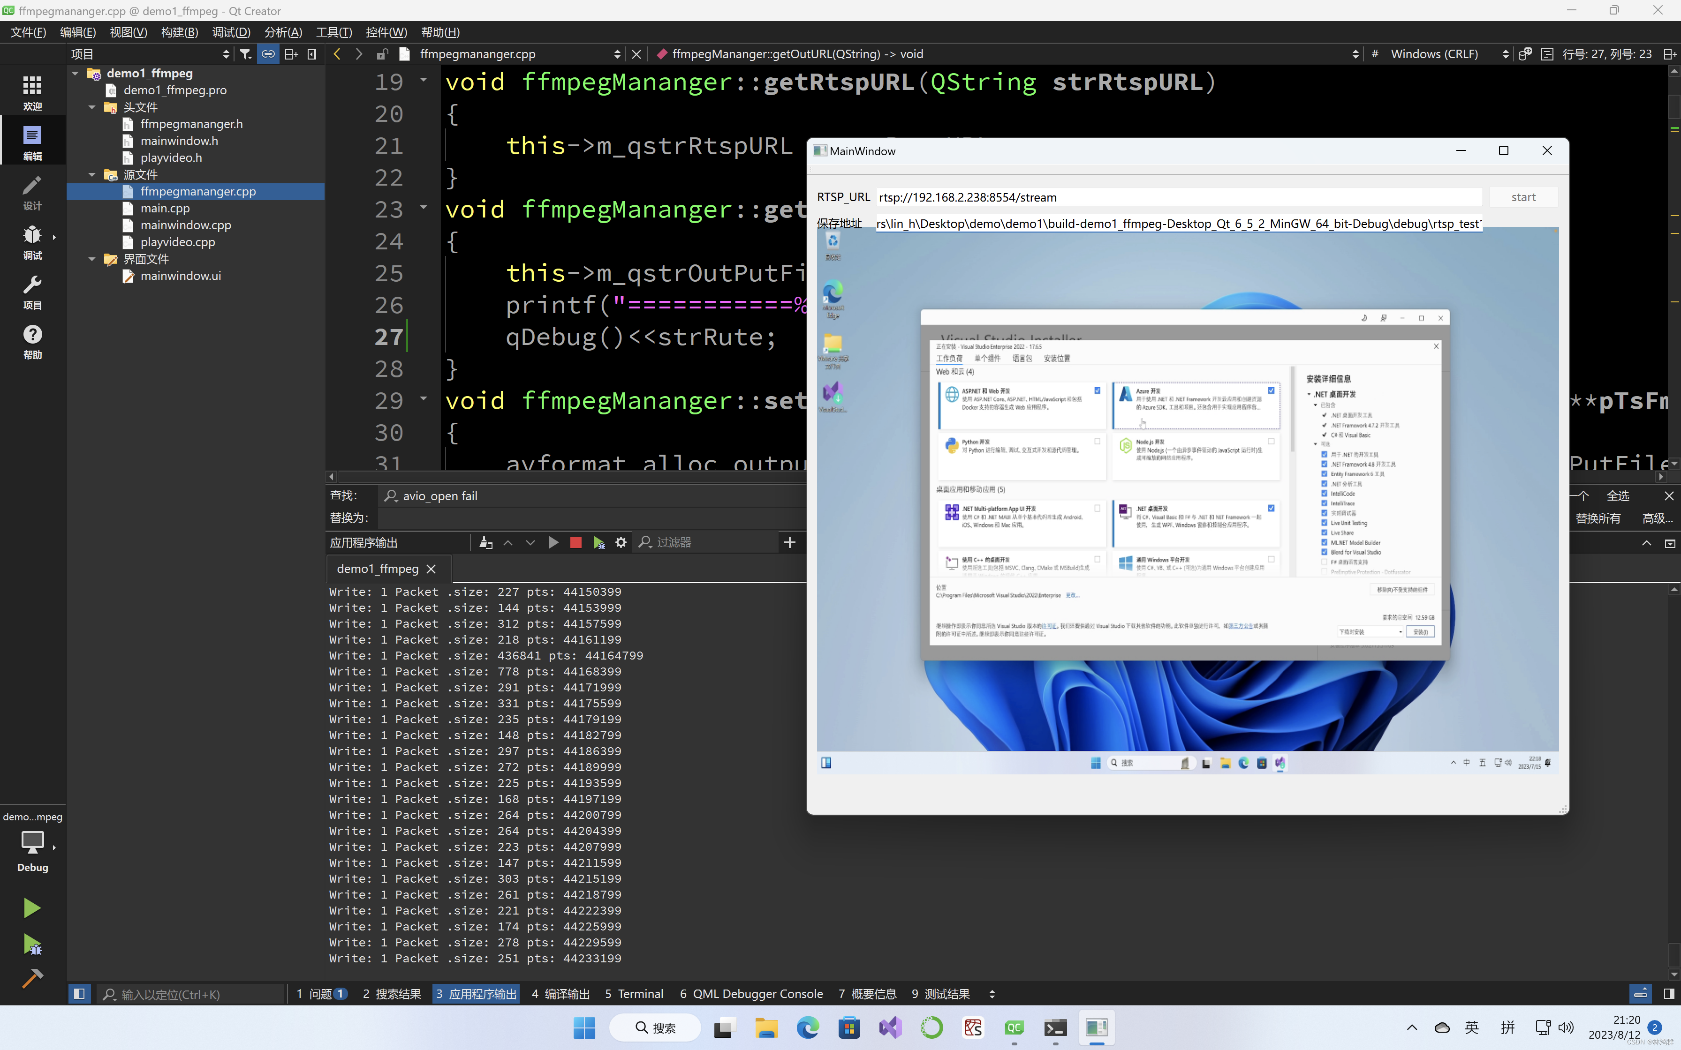Collapse the demo1_ffmpeg project tree node
Screen dimensions: 1681x1050
[76, 73]
